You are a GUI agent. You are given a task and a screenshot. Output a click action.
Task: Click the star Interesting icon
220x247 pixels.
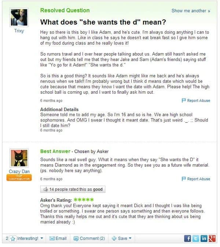[x=12, y=238]
